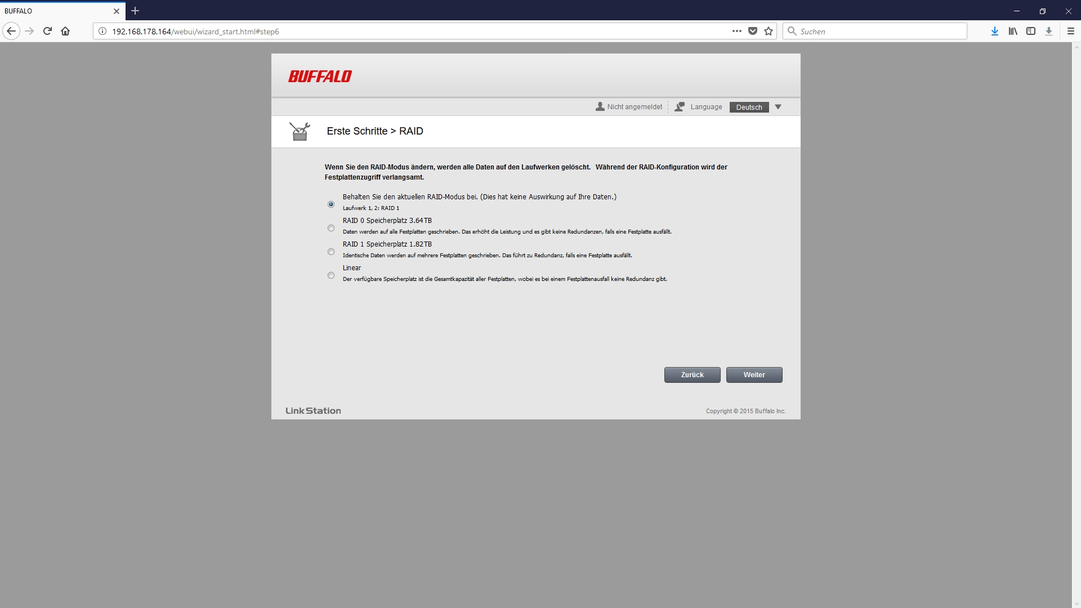Click the Weiter button
This screenshot has width=1081, height=608.
click(x=754, y=375)
